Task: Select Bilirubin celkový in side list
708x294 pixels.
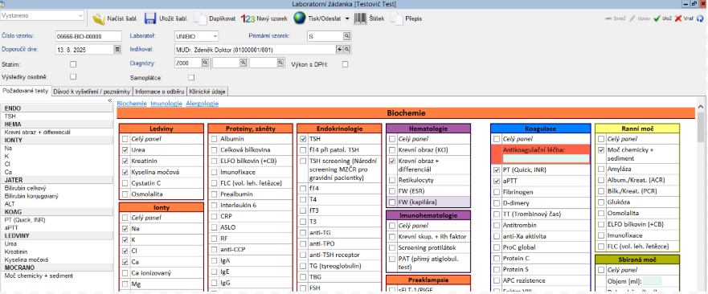Action: pyautogui.click(x=25, y=188)
